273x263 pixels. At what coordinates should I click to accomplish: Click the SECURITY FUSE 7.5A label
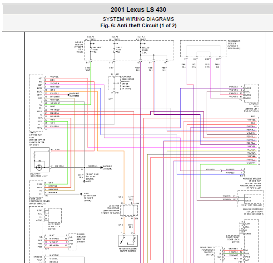click(x=97, y=49)
